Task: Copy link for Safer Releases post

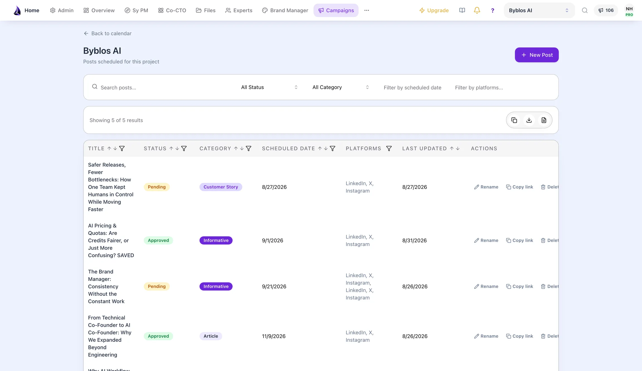Action: point(519,187)
